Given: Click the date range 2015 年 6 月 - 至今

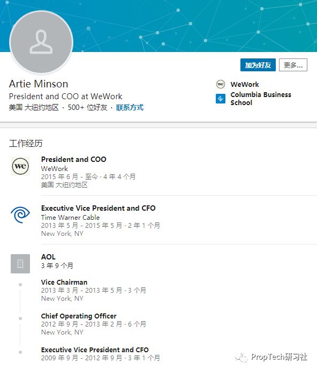Looking at the screenshot, I should (69, 177).
